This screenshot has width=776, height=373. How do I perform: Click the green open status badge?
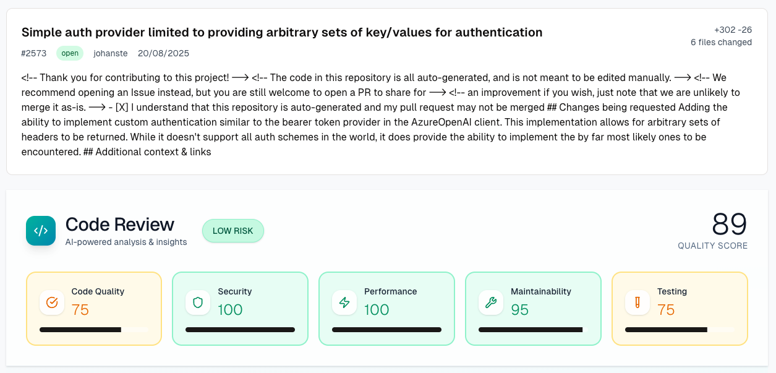tap(70, 53)
